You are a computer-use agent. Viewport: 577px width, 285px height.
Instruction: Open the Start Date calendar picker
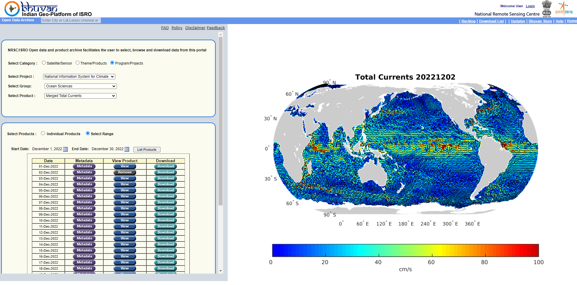[65, 149]
